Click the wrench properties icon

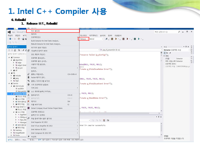coord(28,136)
